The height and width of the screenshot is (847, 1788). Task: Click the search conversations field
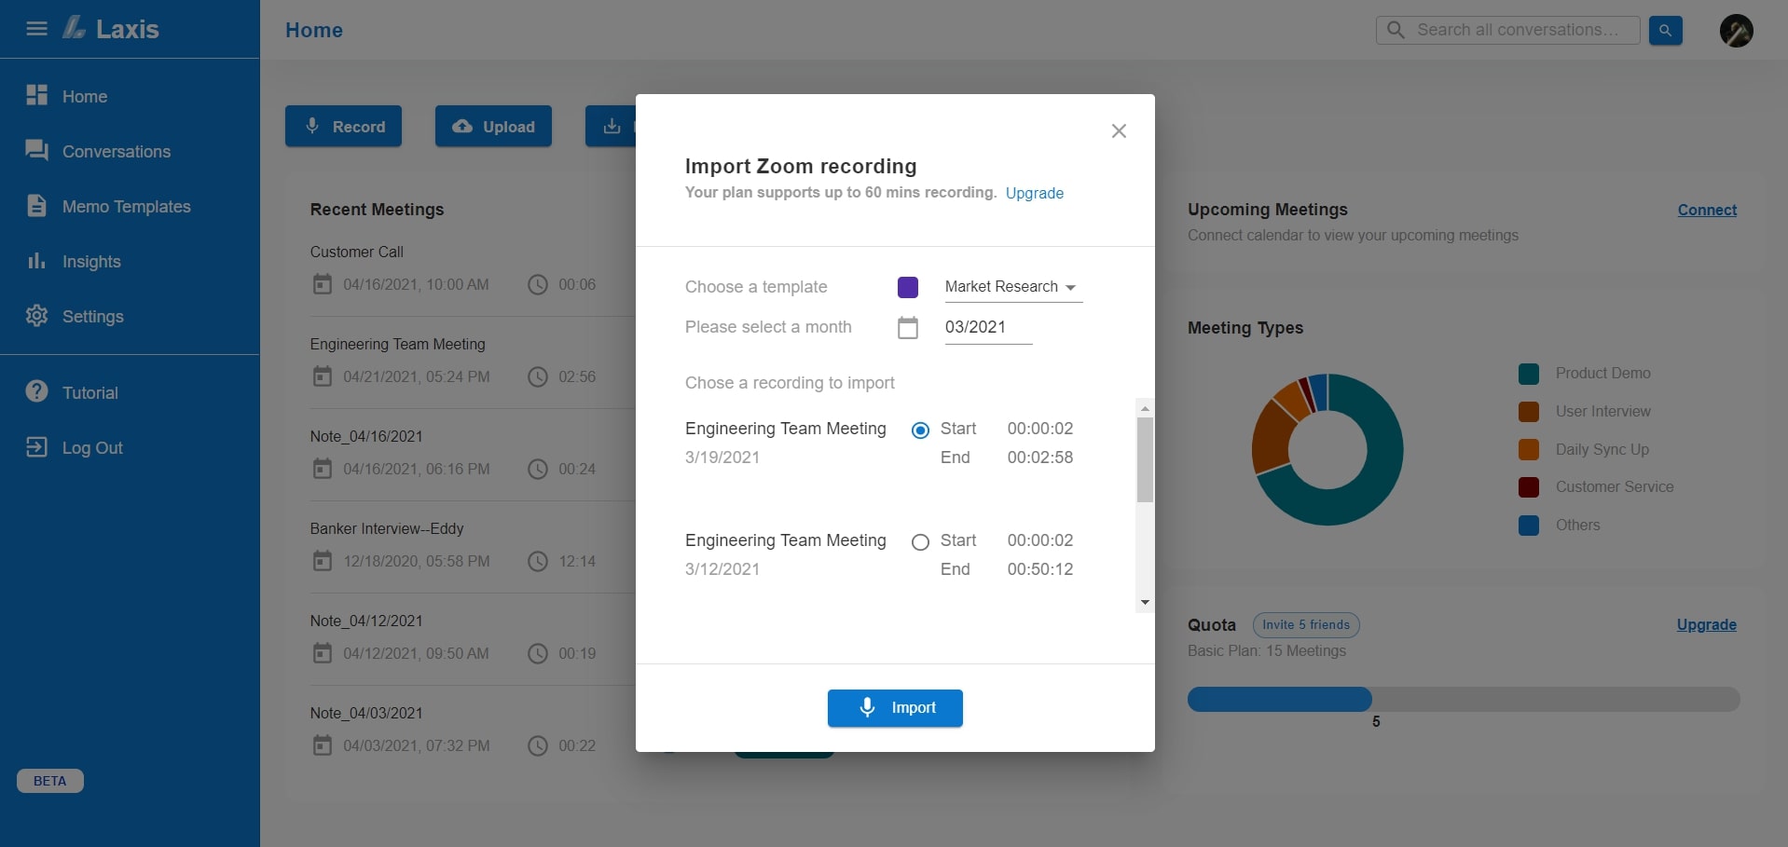1508,30
